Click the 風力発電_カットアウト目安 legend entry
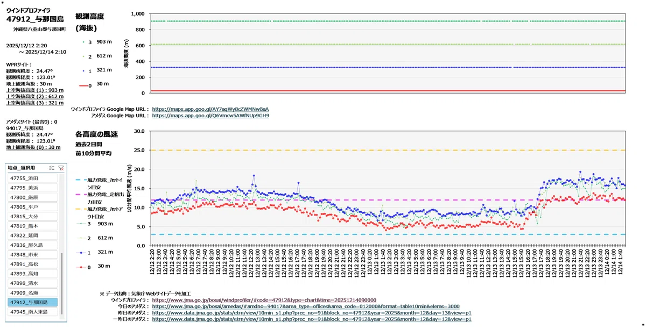Screen dimensions: 646x329 pos(100,212)
